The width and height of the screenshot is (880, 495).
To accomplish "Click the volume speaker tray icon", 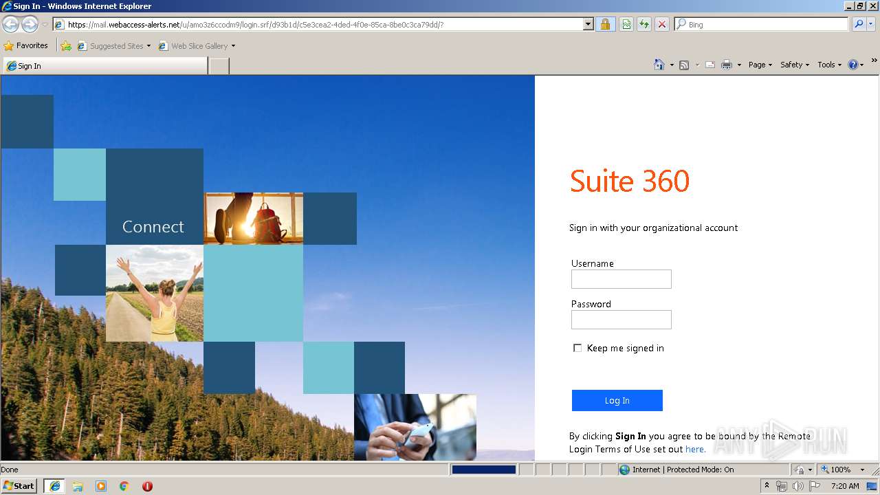I will 797,486.
